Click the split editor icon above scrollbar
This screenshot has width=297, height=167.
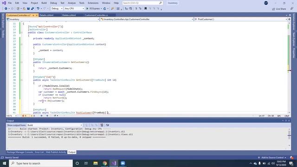(x=289, y=19)
